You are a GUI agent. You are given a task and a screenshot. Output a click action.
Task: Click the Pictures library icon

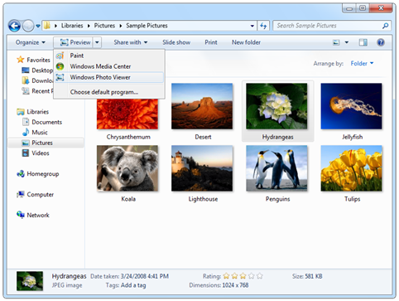coord(26,143)
